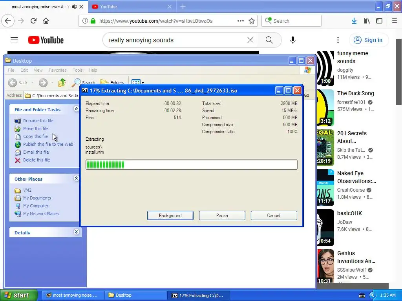Go up one folder in Explorer toolbar

[x=62, y=82]
